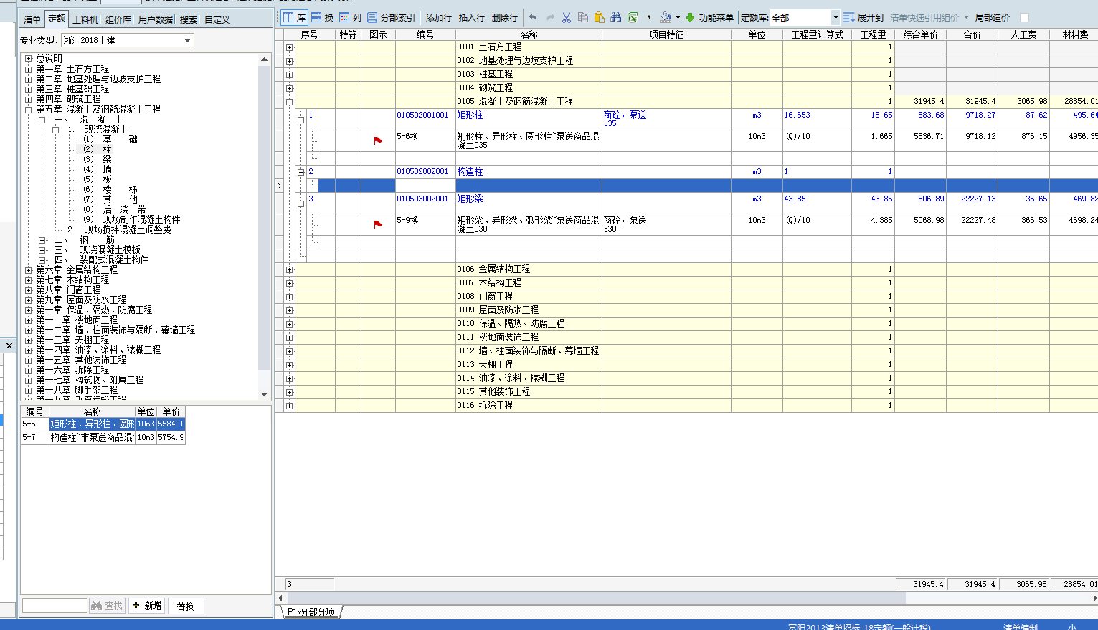Image resolution: width=1098 pixels, height=630 pixels.
Task: Click the green arrow 功能菜单 icon
Action: (x=690, y=17)
